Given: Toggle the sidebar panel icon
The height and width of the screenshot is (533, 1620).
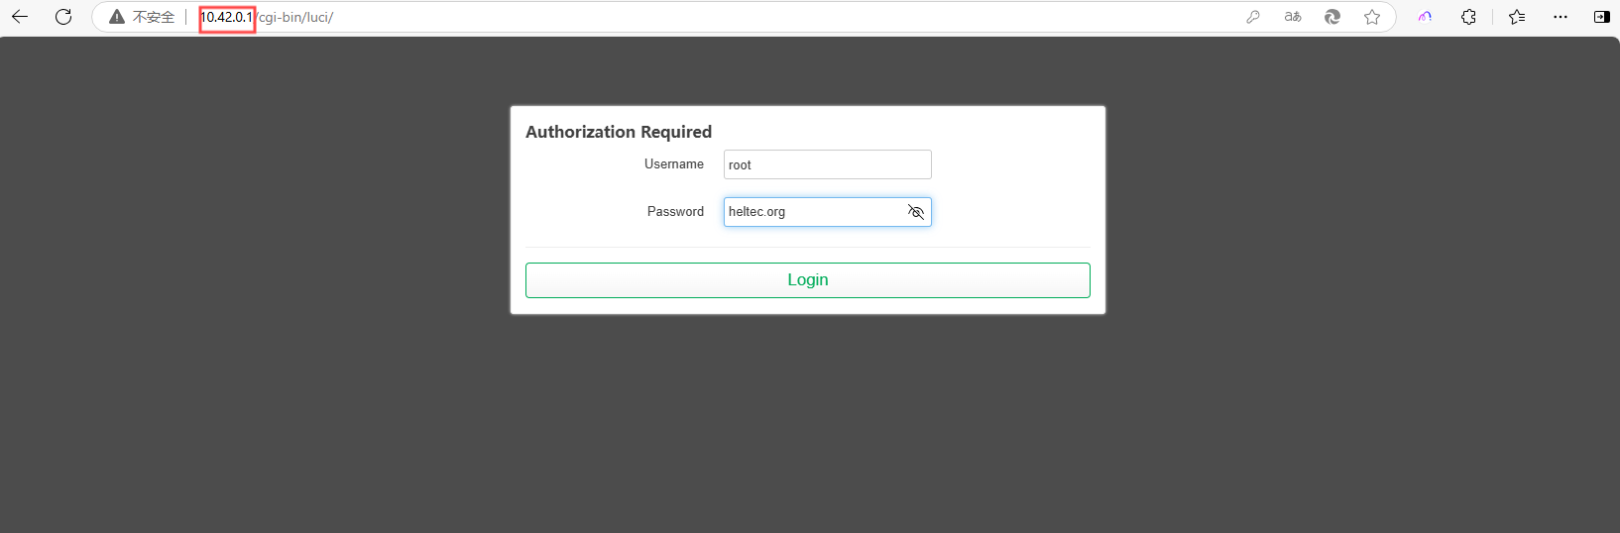Looking at the screenshot, I should [x=1601, y=17].
